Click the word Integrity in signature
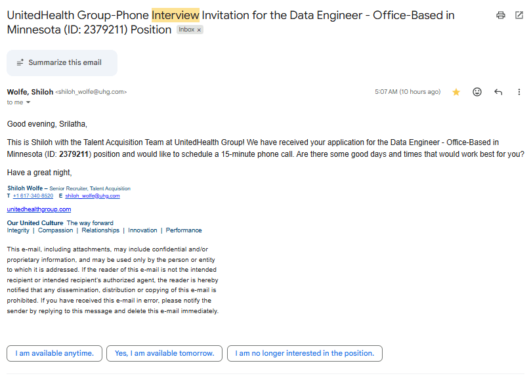 coord(18,230)
